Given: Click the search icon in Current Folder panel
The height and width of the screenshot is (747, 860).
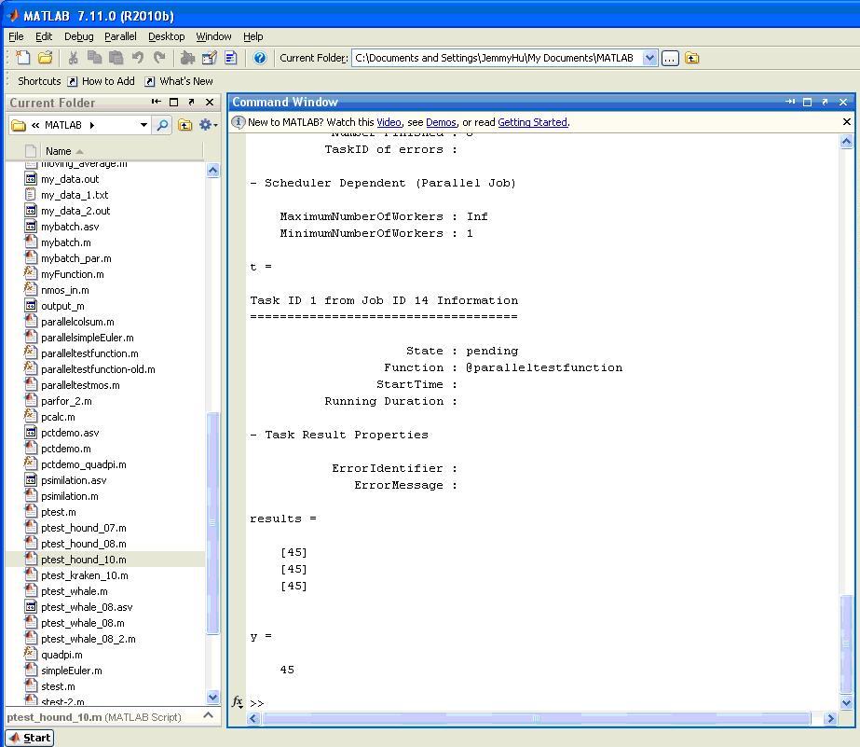Looking at the screenshot, I should pos(162,125).
